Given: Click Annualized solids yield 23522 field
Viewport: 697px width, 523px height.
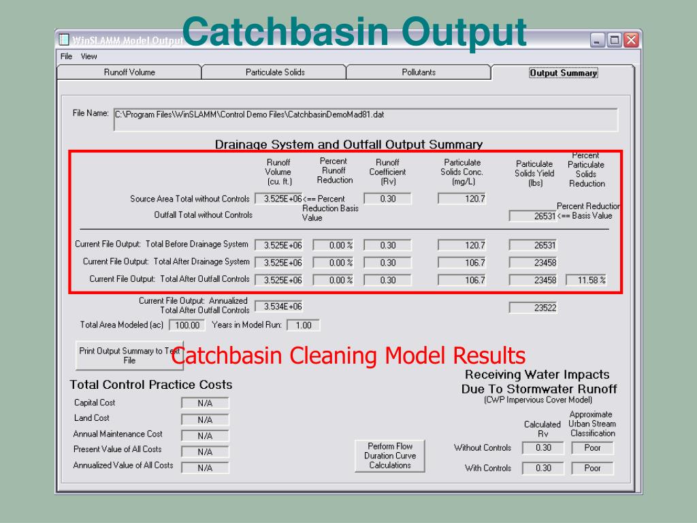Looking at the screenshot, I should coord(533,307).
